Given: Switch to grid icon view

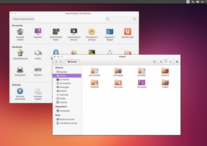Looking at the screenshot, I should 166,62.
